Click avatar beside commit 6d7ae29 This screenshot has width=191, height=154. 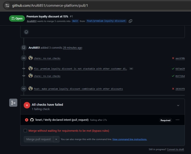pos(31,68)
